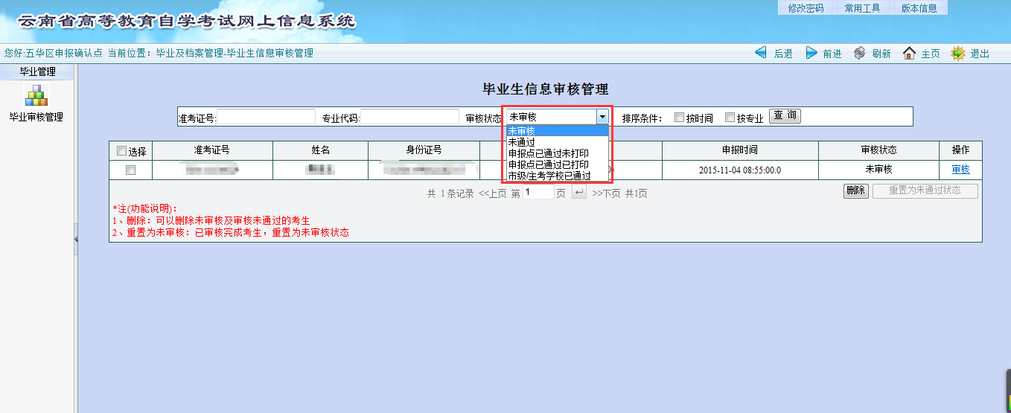Screen dimensions: 1011x413
Task: Click the 刷新 refresh icon
Action: tap(860, 53)
